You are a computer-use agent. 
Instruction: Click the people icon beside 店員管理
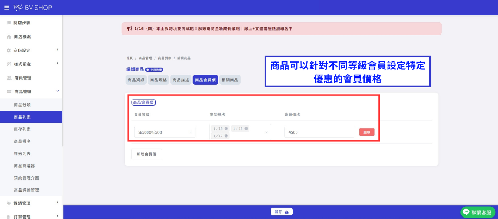click(9, 78)
